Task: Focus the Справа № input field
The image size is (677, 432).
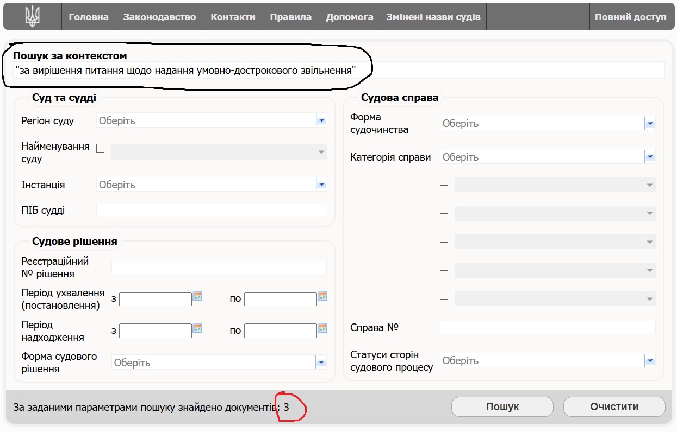Action: pyautogui.click(x=548, y=327)
